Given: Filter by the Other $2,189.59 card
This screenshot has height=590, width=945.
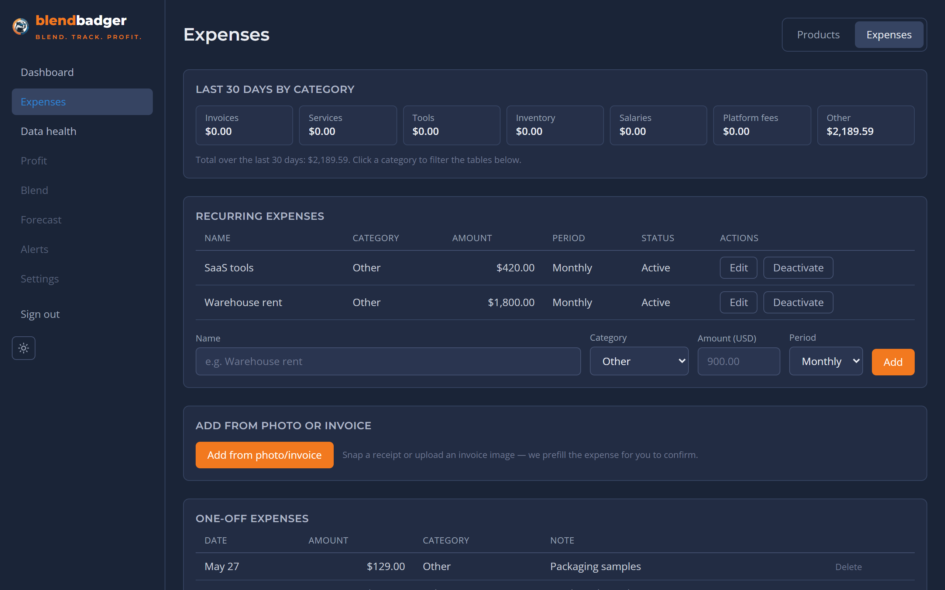Looking at the screenshot, I should 866,125.
